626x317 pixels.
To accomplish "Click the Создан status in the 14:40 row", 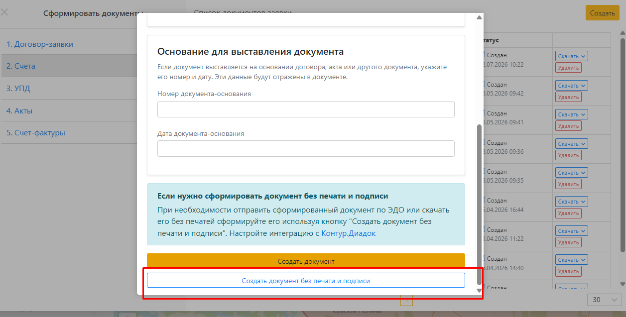I will (497, 259).
